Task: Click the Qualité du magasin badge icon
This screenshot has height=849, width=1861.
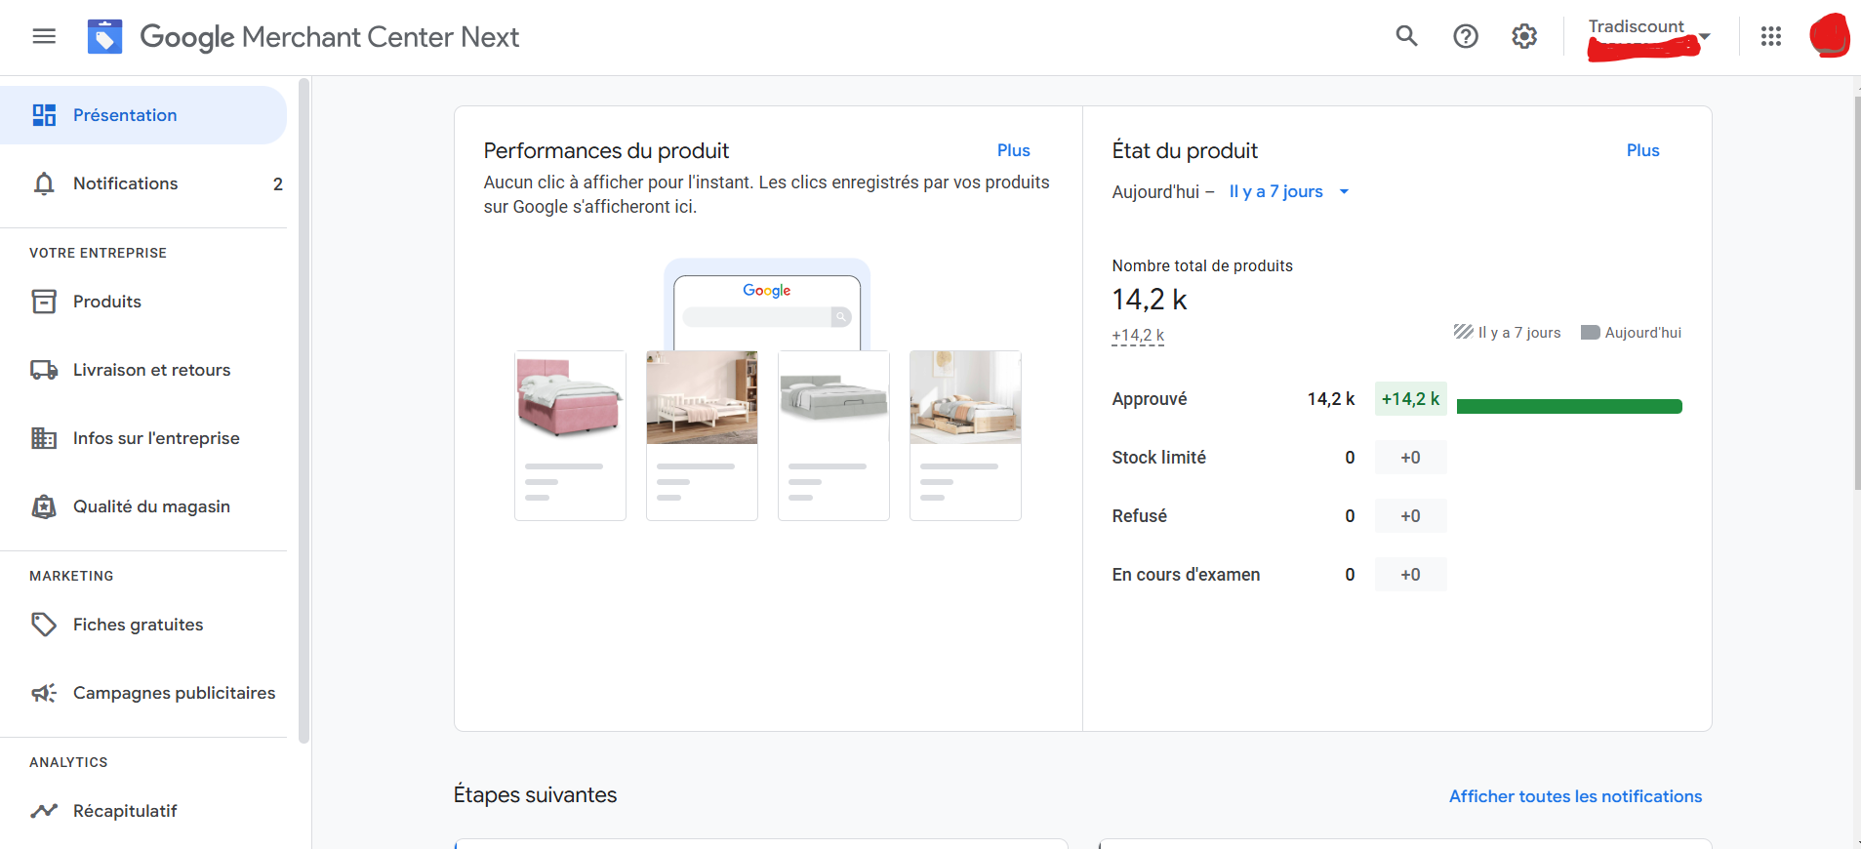Action: pos(44,506)
